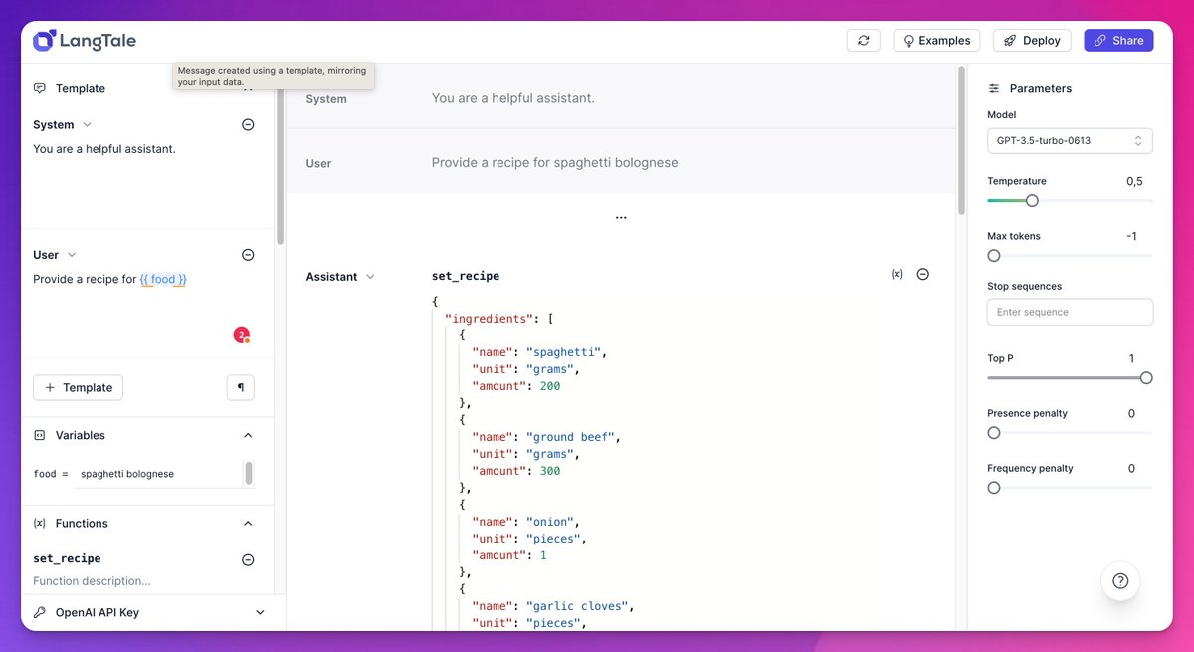Click the refresh conversation icon

pyautogui.click(x=862, y=40)
